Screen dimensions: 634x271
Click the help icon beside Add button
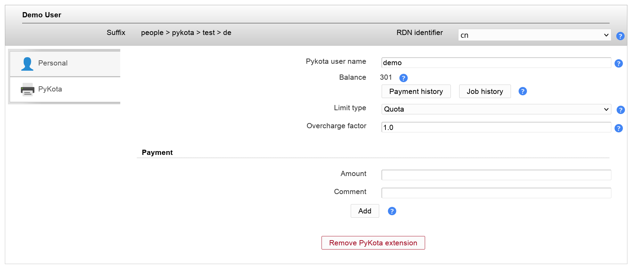(x=392, y=211)
